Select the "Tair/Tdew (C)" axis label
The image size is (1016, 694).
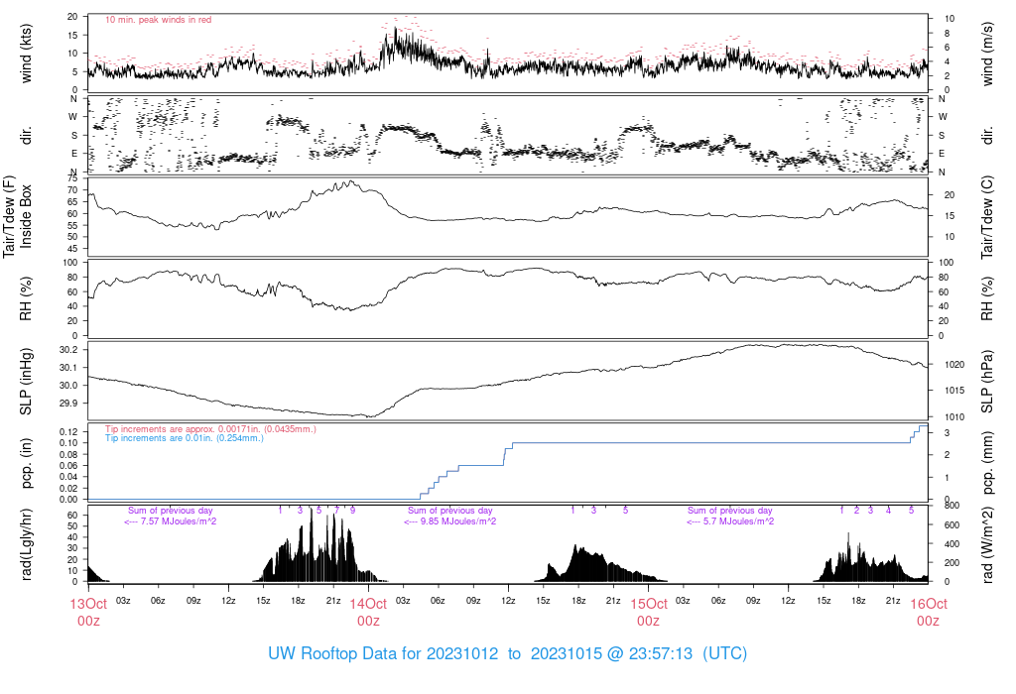click(987, 217)
